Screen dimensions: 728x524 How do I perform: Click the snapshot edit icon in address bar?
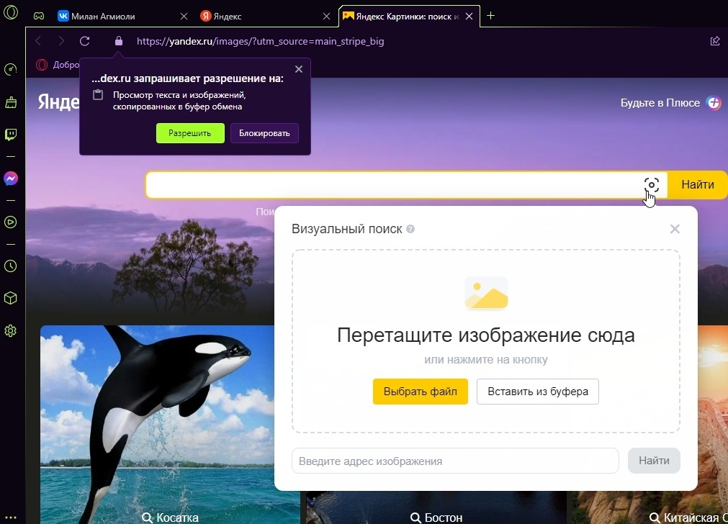click(715, 41)
